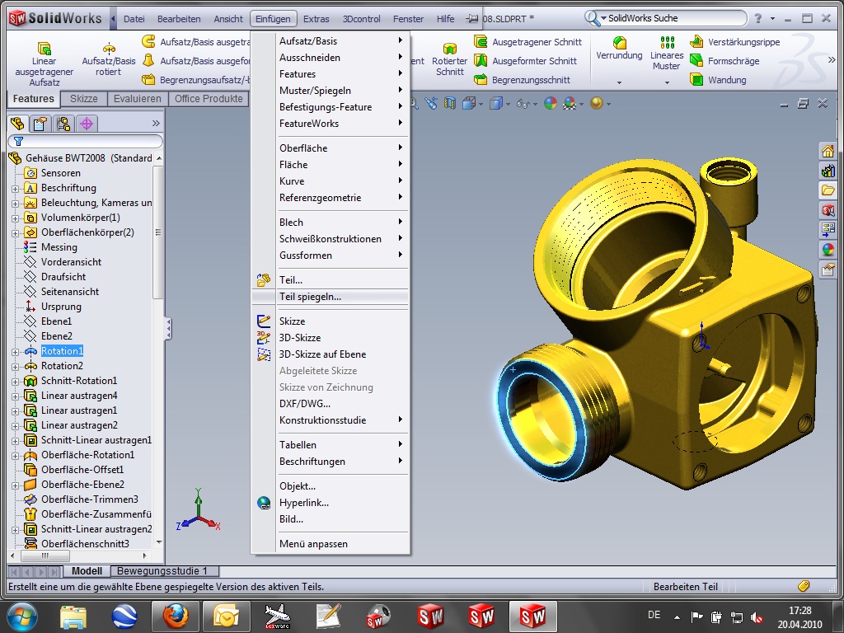The width and height of the screenshot is (844, 633).
Task: Switch to the Skizze tab
Action: tap(83, 99)
